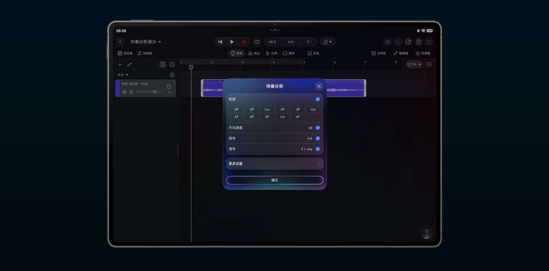The image size is (549, 271).
Task: Confirm with the 确定 button
Action: [x=274, y=180]
